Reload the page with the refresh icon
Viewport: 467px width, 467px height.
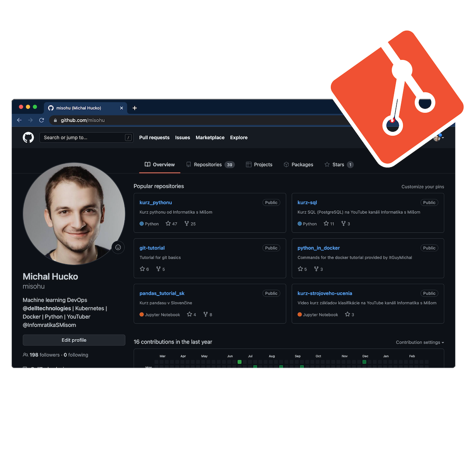tap(42, 120)
